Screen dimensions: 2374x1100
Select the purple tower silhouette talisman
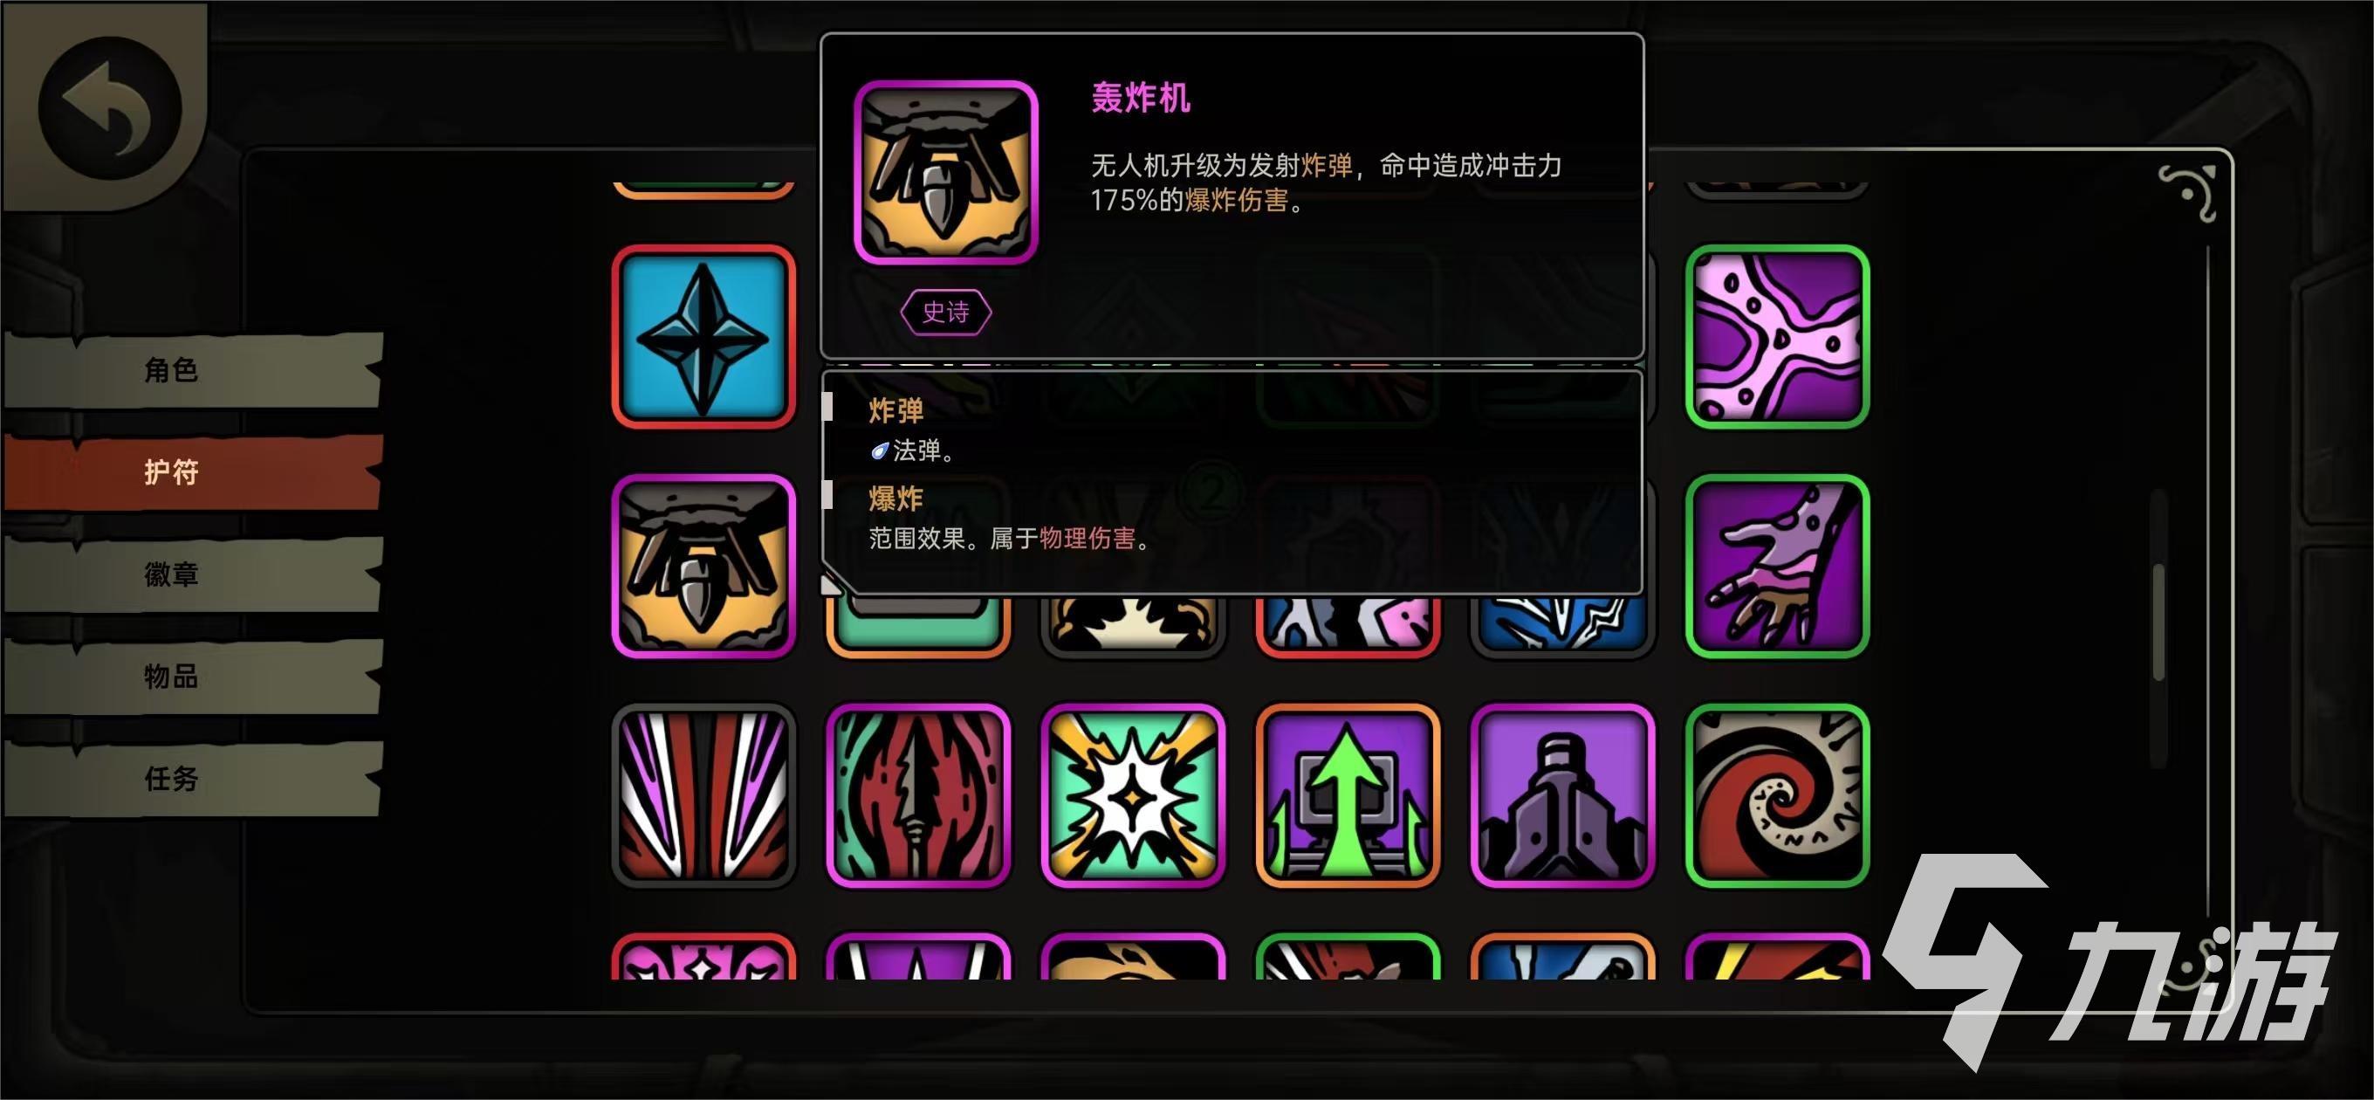click(1562, 795)
